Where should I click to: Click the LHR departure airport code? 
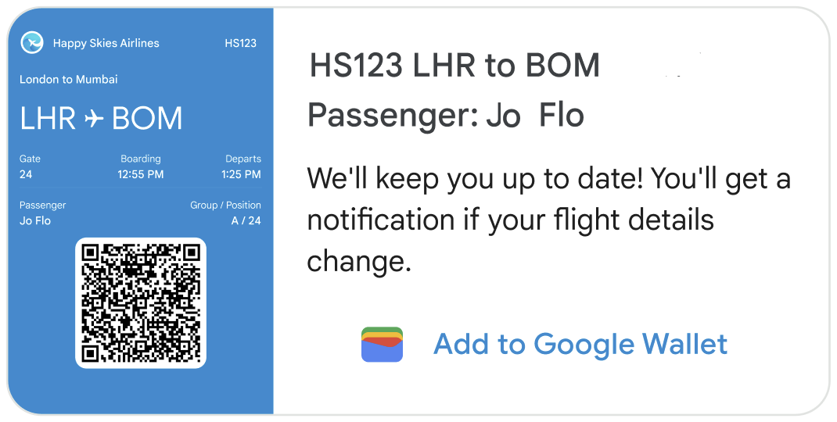coord(48,119)
